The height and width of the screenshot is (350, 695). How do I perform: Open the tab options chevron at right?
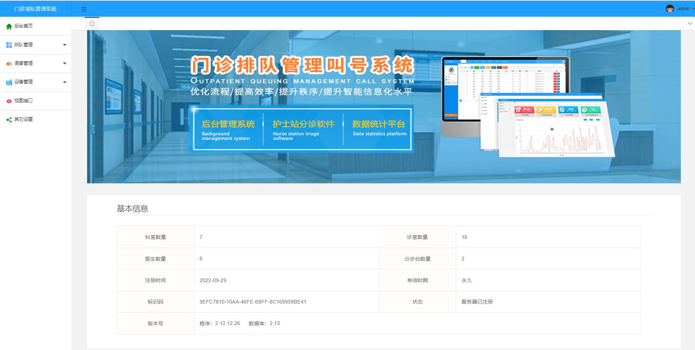(690, 24)
